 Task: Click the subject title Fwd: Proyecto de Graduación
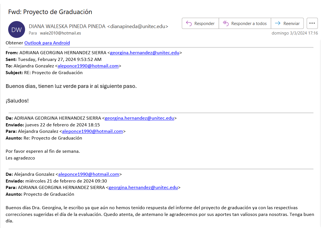[x=50, y=12]
